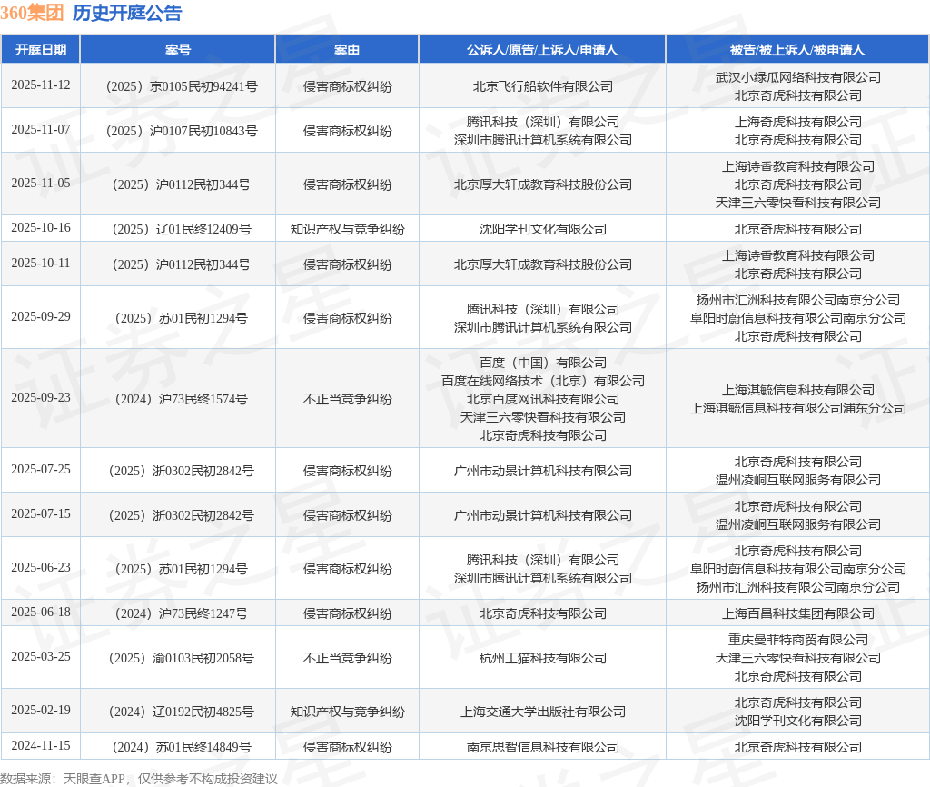
Task: Click defendant 上海奇虎科技有限公司
Action: pyautogui.click(x=797, y=122)
